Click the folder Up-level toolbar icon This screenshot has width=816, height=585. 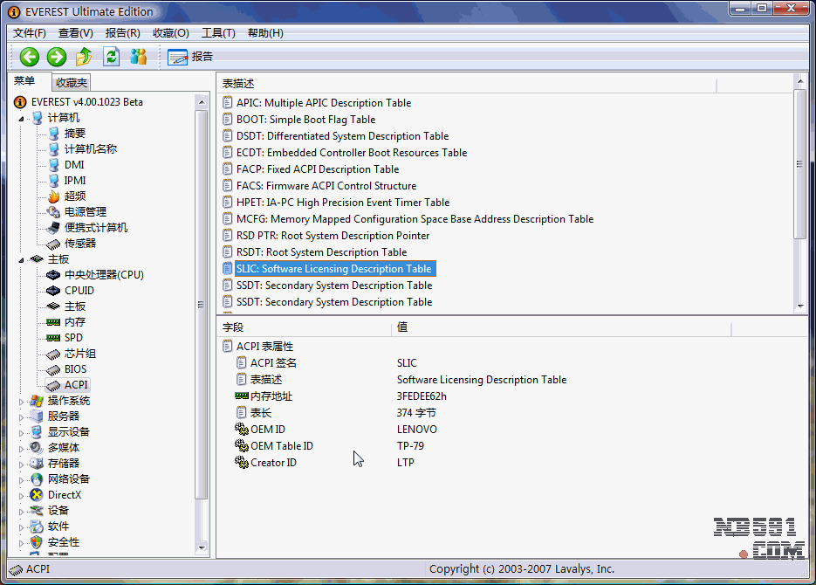click(84, 57)
